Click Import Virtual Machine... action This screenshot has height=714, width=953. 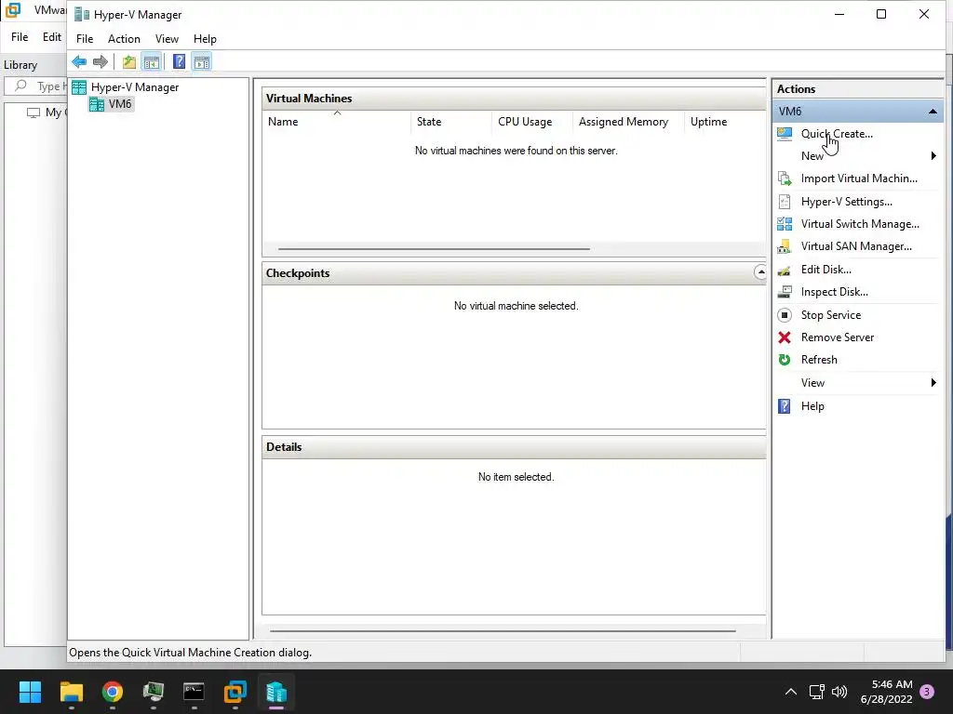[859, 178]
